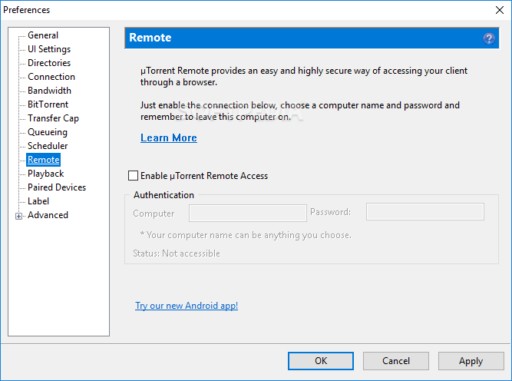Viewport: 512px width, 381px height.
Task: Select UI Settings in the sidebar
Action: point(49,49)
